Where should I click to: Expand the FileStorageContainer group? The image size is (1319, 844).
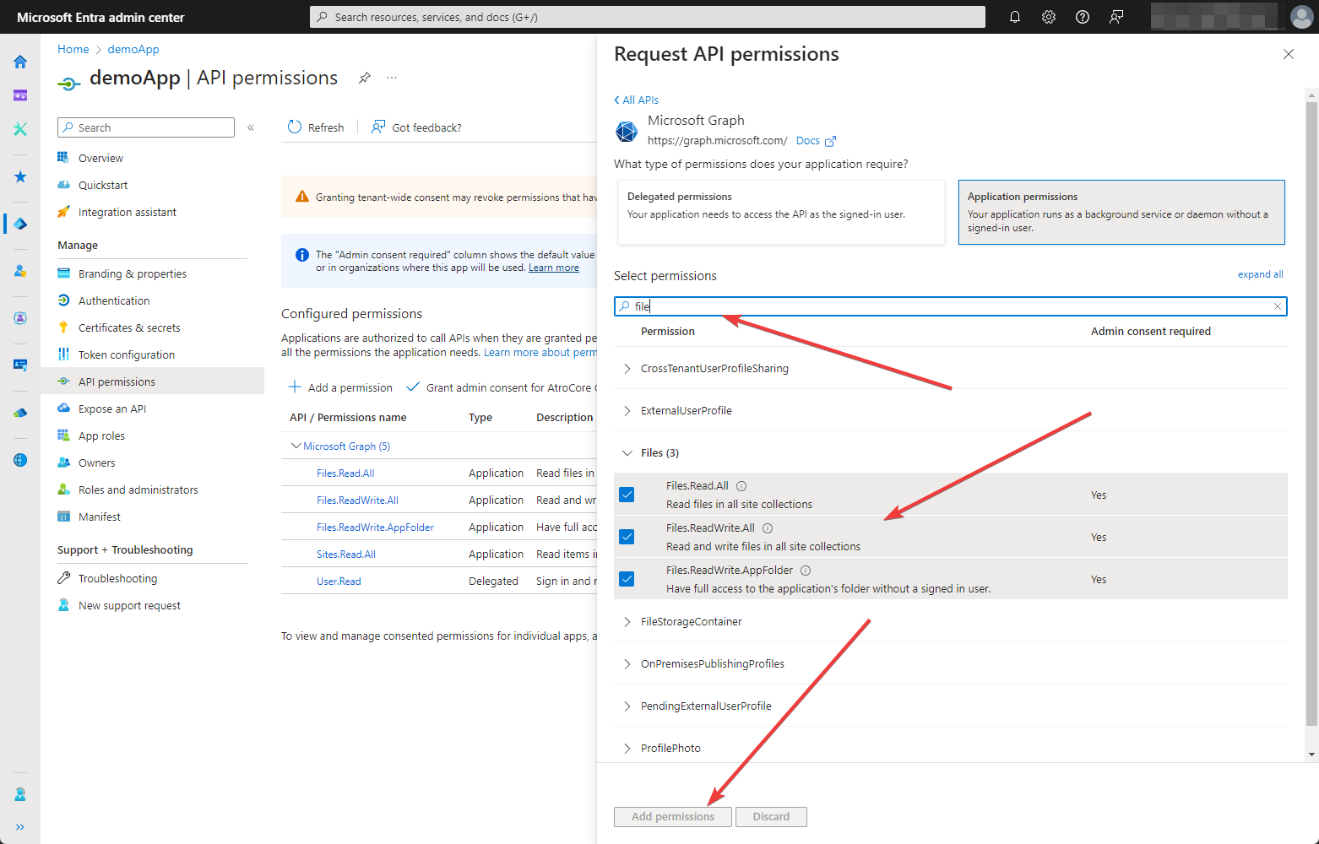627,622
